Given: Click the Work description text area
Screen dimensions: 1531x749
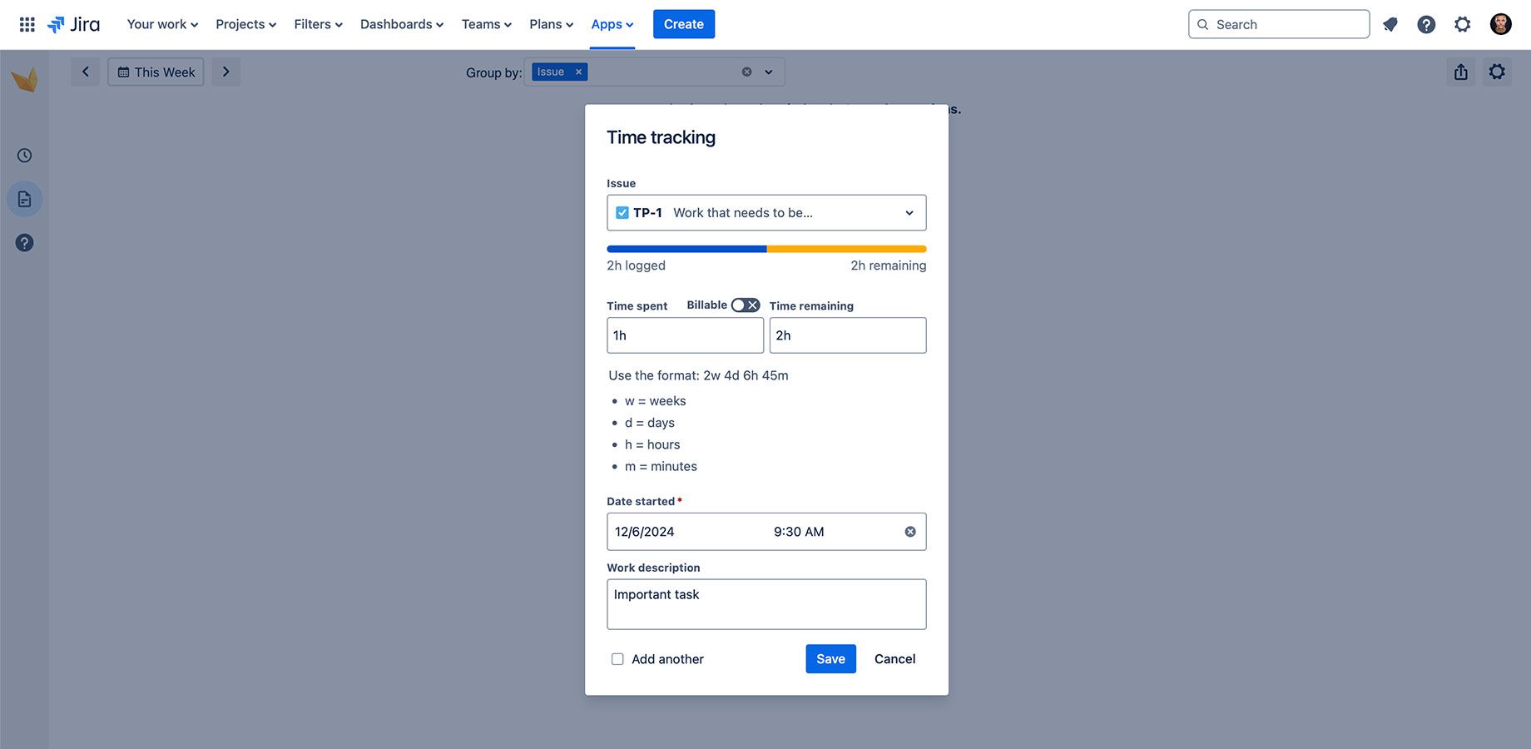Looking at the screenshot, I should [766, 604].
